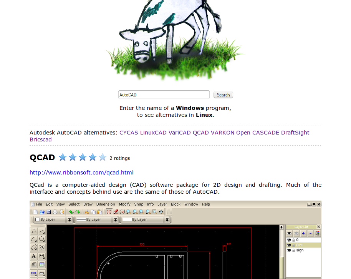Click the drawing area scroll-up arrow
351x279 pixels.
pos(281,227)
